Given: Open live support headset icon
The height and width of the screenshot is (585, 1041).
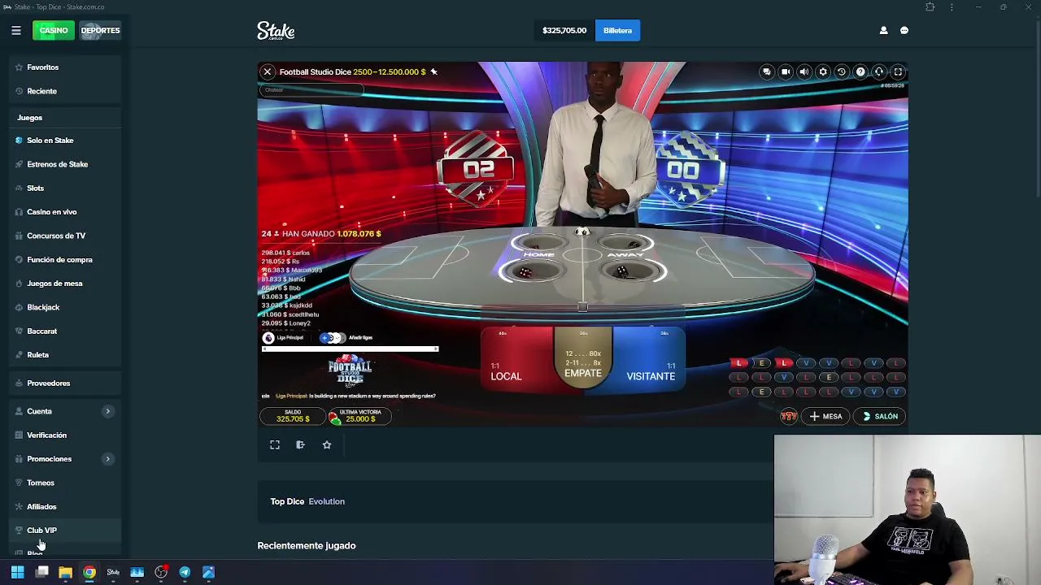Looking at the screenshot, I should click(x=879, y=71).
